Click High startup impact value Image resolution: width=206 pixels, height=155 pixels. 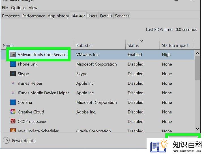[x=166, y=55]
